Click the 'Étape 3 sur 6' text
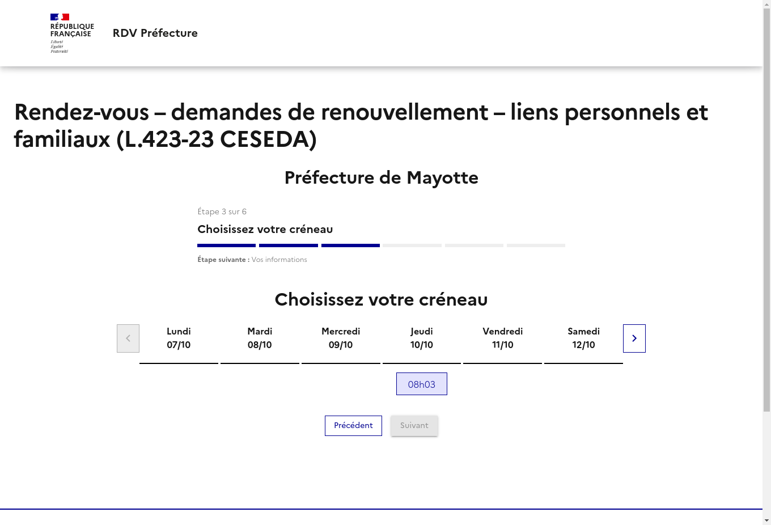 click(x=222, y=211)
